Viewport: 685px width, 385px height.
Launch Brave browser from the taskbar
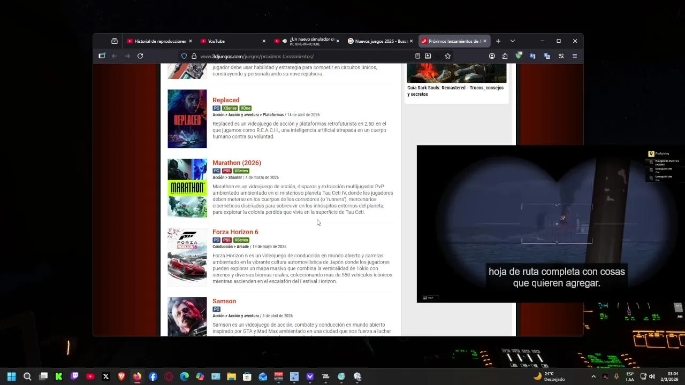tap(121, 376)
